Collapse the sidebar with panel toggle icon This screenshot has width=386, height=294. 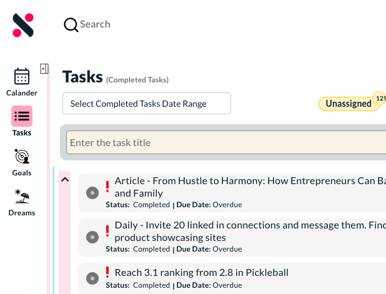tap(44, 69)
